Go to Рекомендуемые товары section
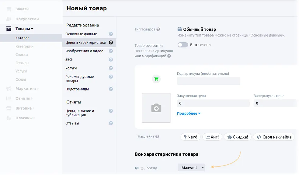Viewport: 299px width, 175px height. (79, 79)
